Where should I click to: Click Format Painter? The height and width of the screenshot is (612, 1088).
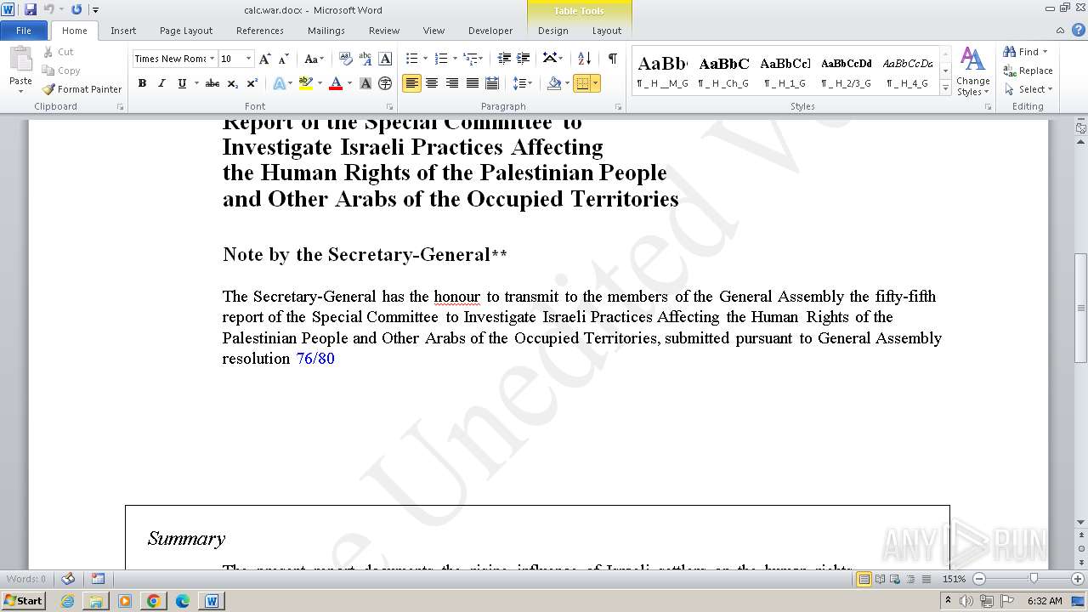tap(82, 89)
